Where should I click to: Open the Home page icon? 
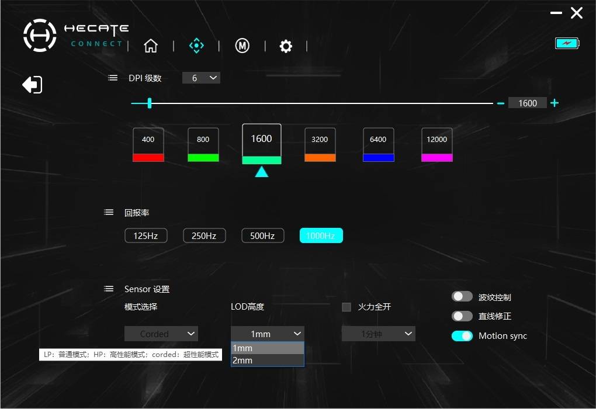151,46
